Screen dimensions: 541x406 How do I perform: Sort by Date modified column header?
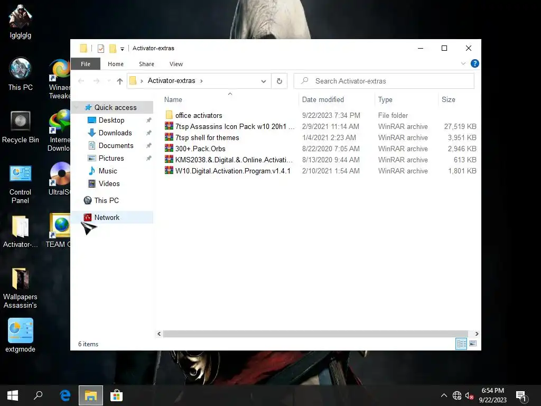[337, 99]
